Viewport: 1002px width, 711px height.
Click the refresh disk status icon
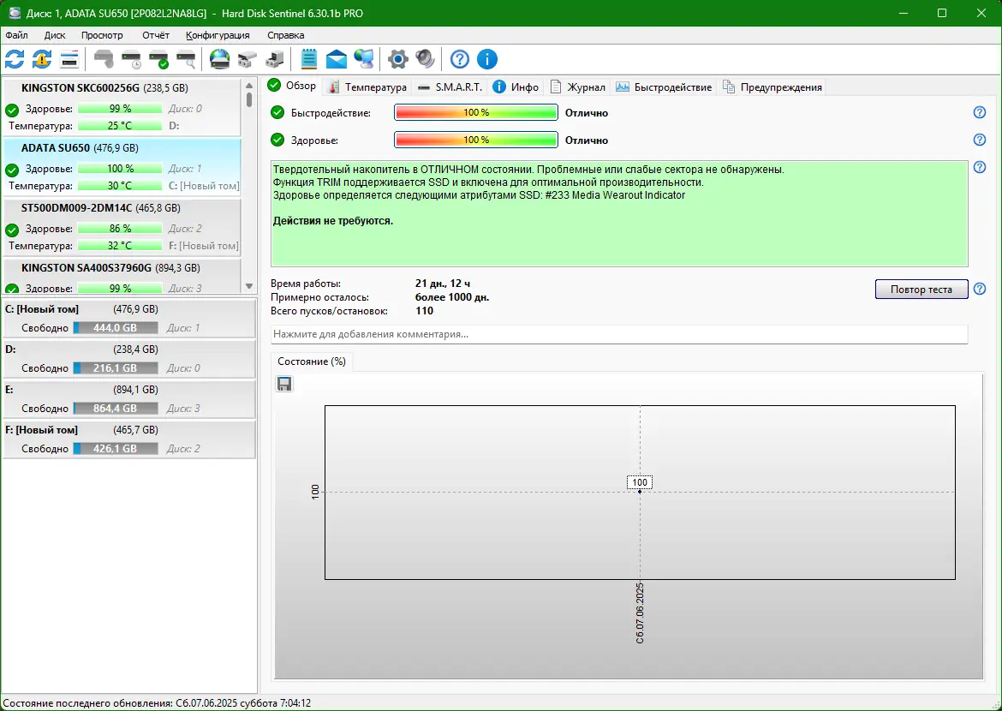click(14, 59)
